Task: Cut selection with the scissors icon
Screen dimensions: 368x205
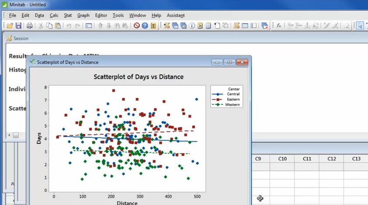Action: pyautogui.click(x=41, y=25)
